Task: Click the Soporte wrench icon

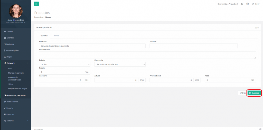Action: pyautogui.click(x=5, y=108)
